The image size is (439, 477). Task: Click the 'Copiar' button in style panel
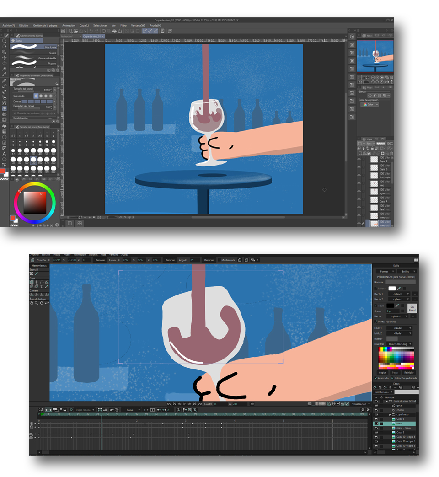(382, 372)
